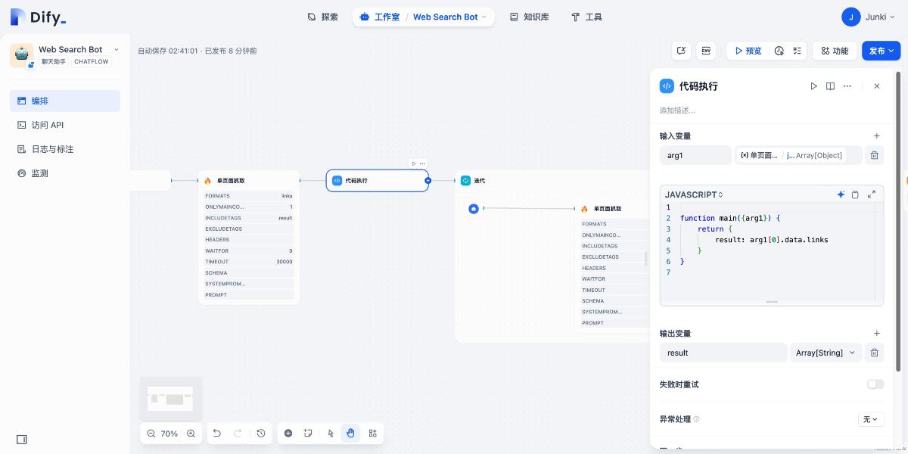Open version history clock icon near 预览

[x=779, y=51]
